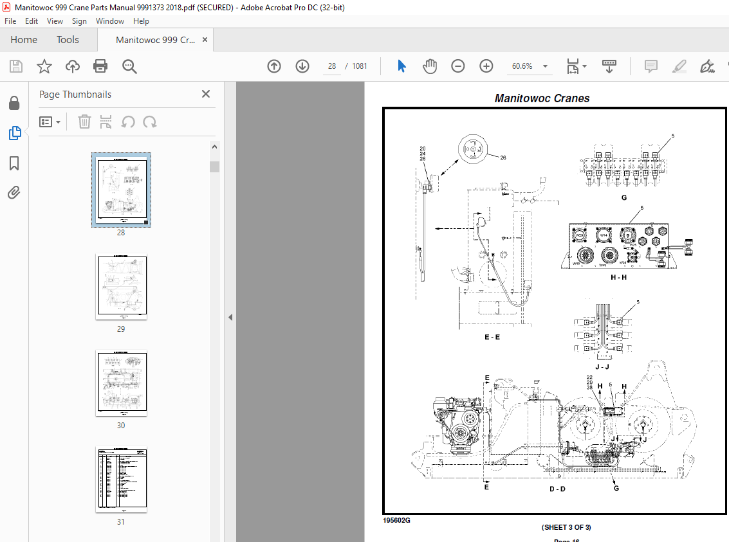Click the Save file icon
The image size is (729, 542).
(16, 66)
